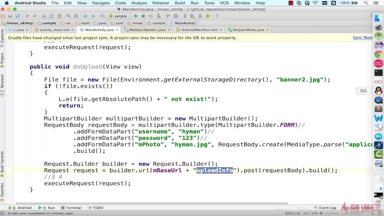Open SDK Manager icon
Image resolution: width=384 pixels, height=216 pixels.
click(200, 16)
